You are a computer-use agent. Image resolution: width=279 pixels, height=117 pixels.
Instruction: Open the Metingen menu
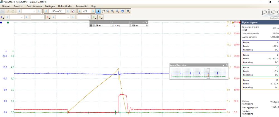click(50, 6)
